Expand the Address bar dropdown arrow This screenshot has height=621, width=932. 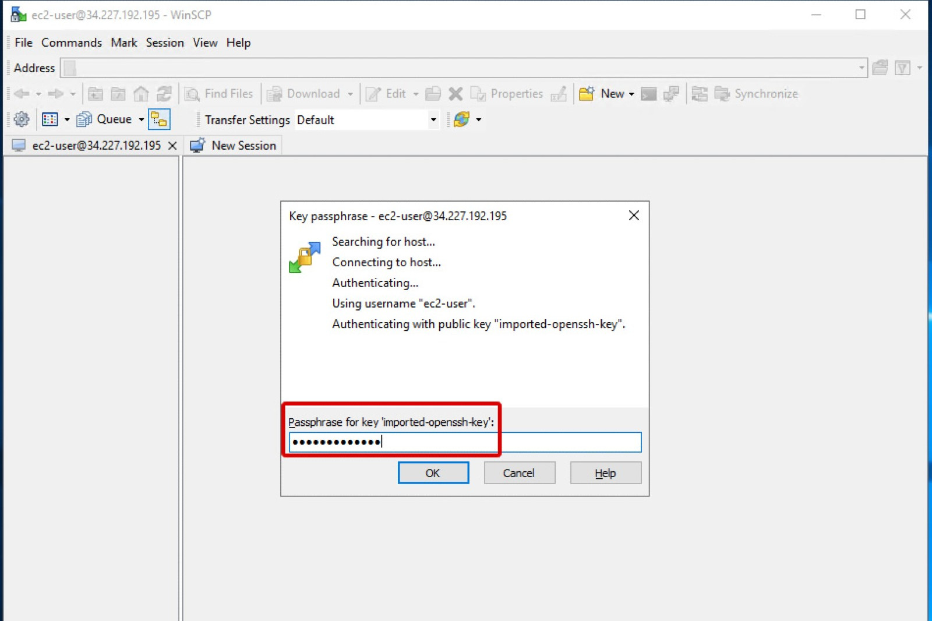pos(862,68)
